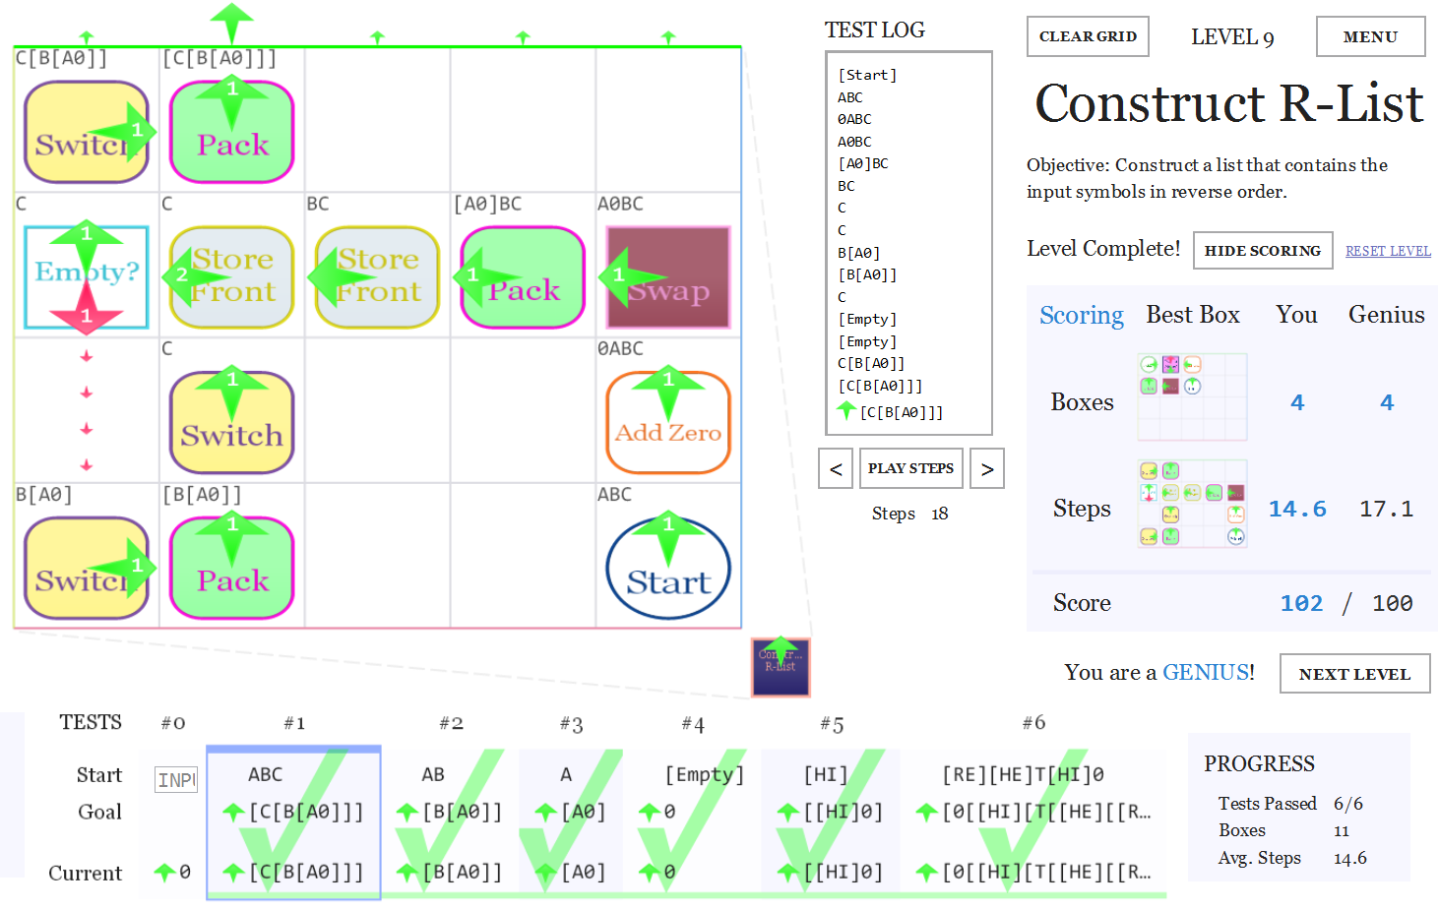Click the Steps 18 counter
The height and width of the screenshot is (909, 1439).
click(910, 514)
